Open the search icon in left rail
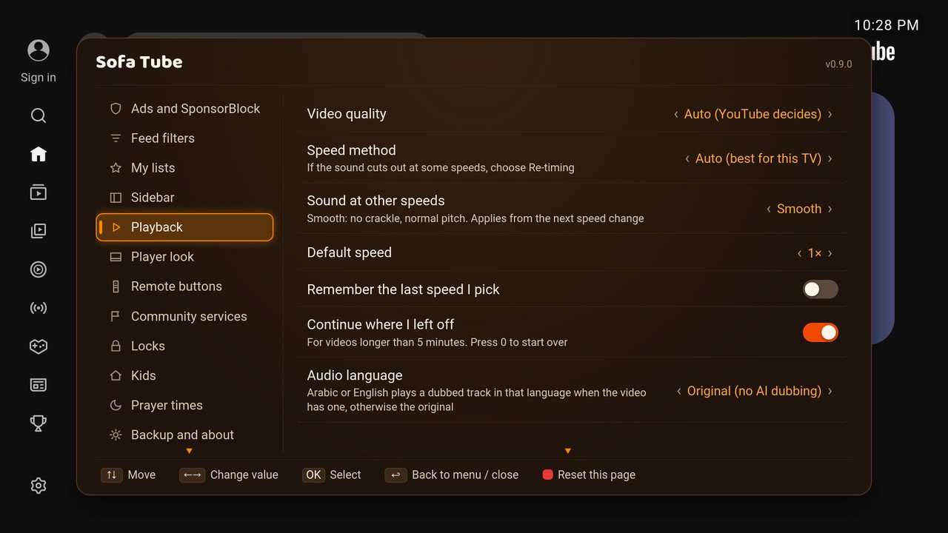Viewport: 948px width, 533px height. coord(39,115)
